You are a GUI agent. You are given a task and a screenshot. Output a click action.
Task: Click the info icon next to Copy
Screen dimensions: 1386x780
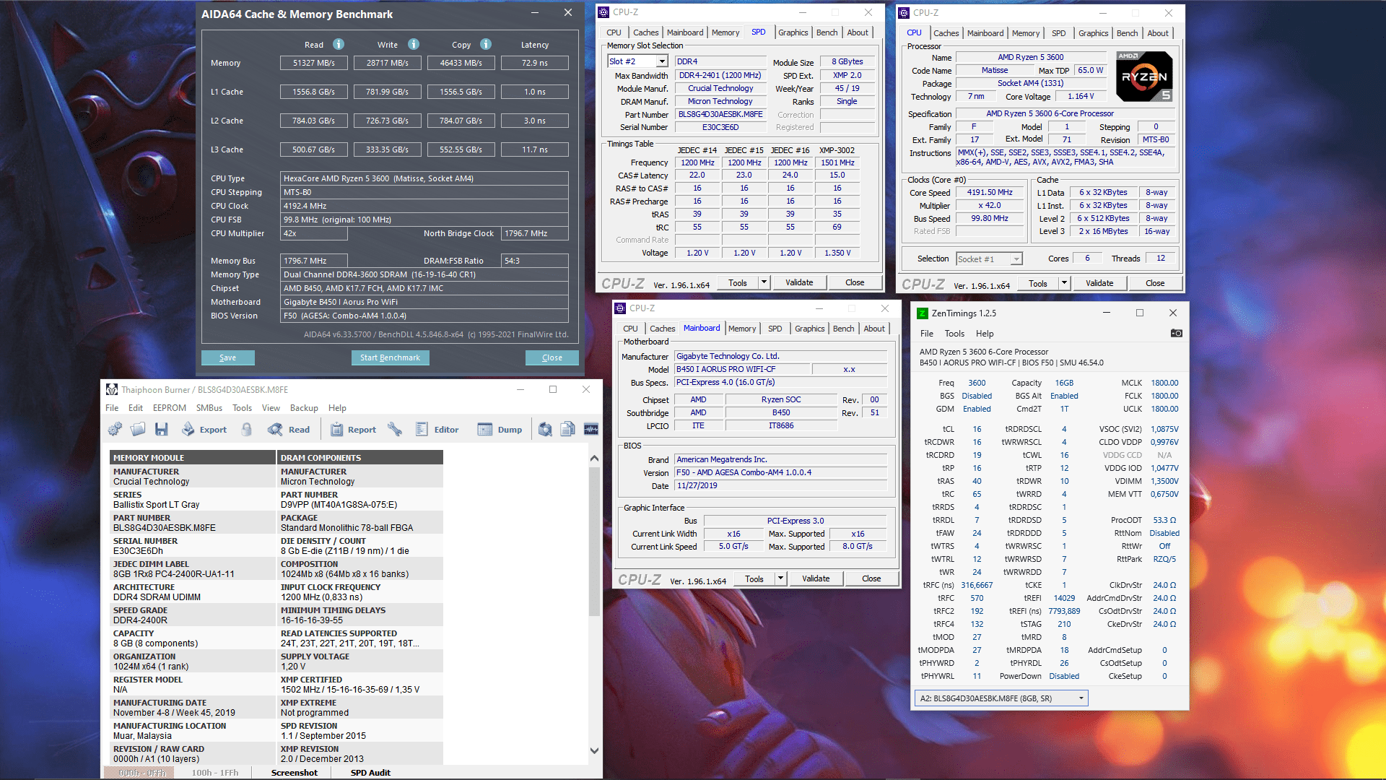pyautogui.click(x=486, y=44)
